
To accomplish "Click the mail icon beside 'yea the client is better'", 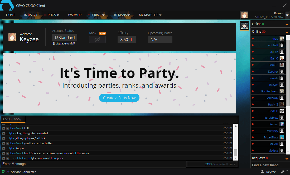I will 4,143.
